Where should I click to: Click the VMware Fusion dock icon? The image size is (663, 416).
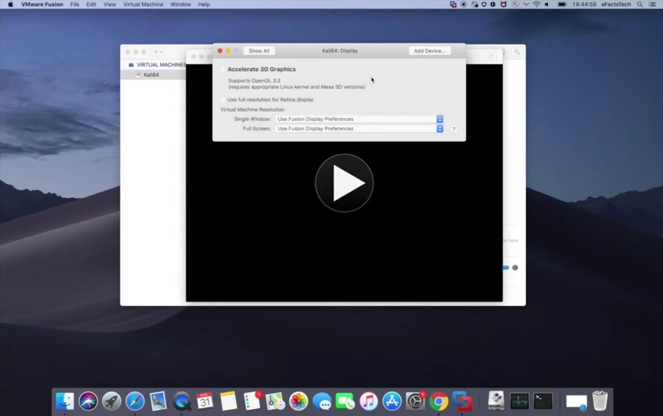pos(462,401)
